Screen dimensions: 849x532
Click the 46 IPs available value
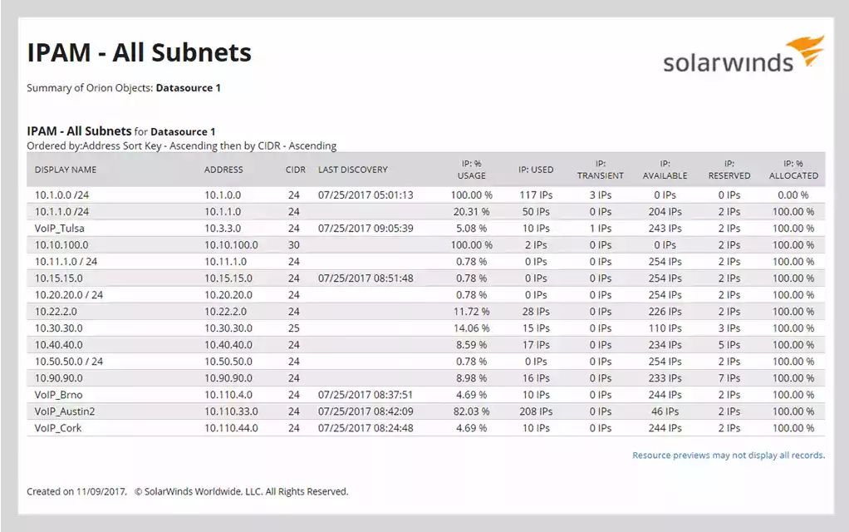[665, 411]
